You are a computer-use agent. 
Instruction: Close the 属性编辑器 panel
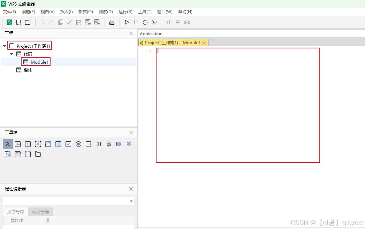click(131, 189)
